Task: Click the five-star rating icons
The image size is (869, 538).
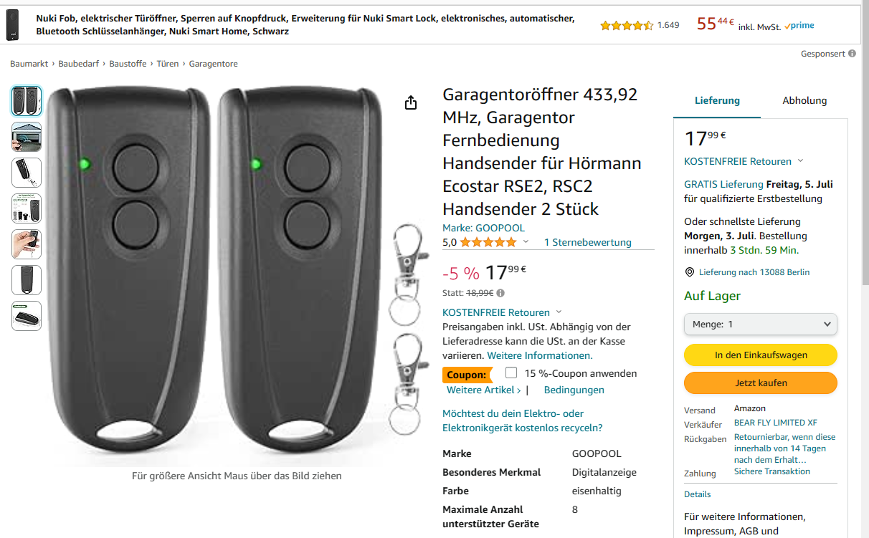Action: [488, 242]
